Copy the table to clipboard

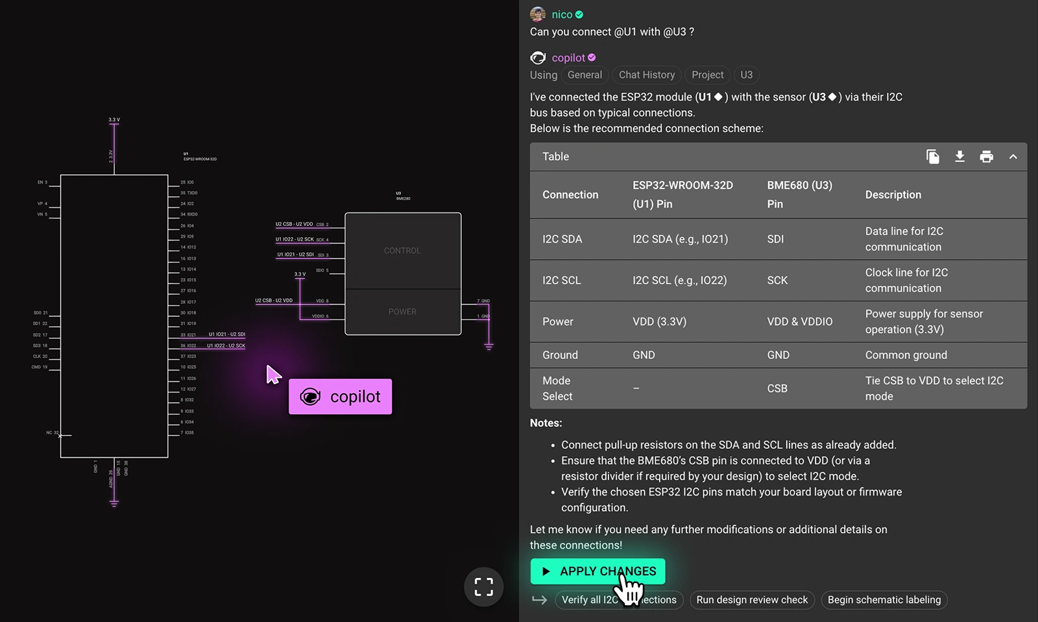(x=932, y=157)
